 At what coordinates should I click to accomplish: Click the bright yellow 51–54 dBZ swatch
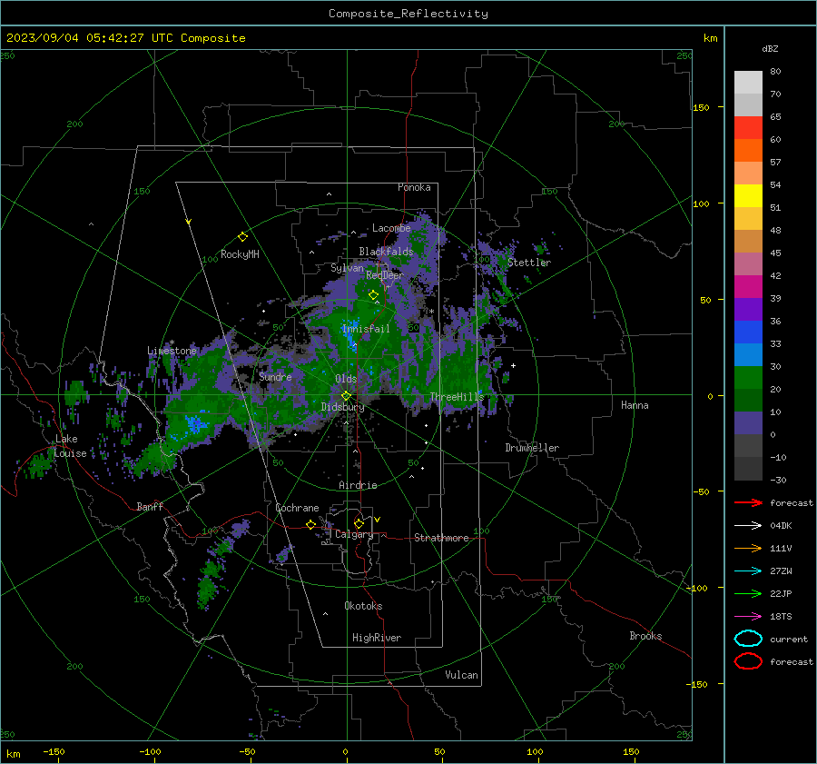pos(748,195)
